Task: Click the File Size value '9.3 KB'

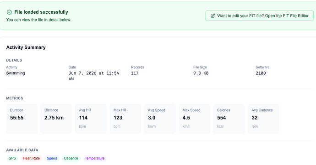Action: tap(201, 73)
